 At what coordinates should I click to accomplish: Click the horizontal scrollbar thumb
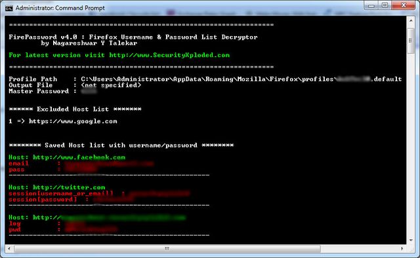coord(167,248)
